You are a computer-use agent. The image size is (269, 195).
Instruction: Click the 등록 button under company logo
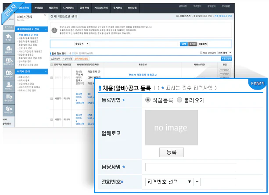pos(172,152)
